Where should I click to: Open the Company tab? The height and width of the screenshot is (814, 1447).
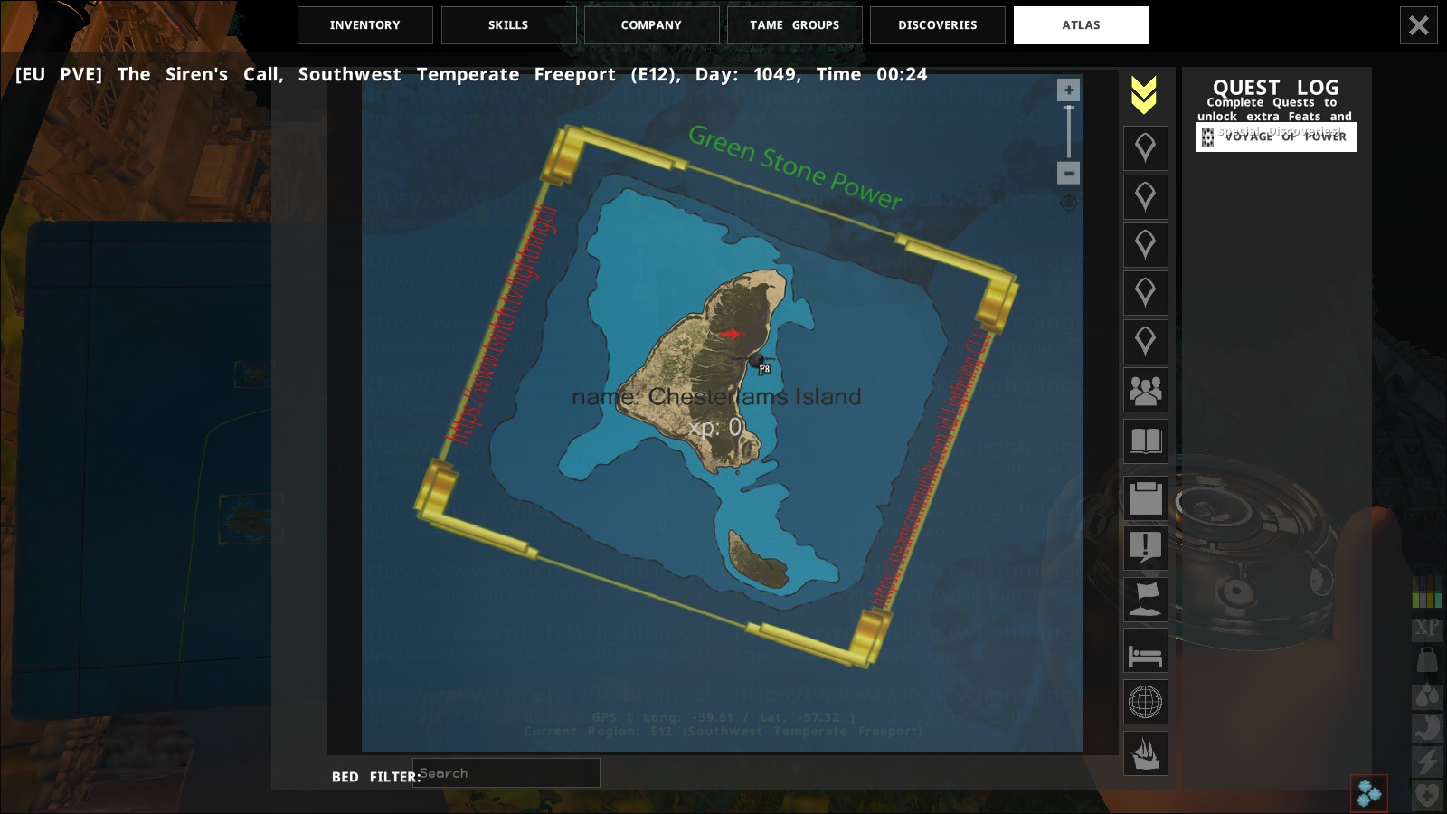coord(651,25)
